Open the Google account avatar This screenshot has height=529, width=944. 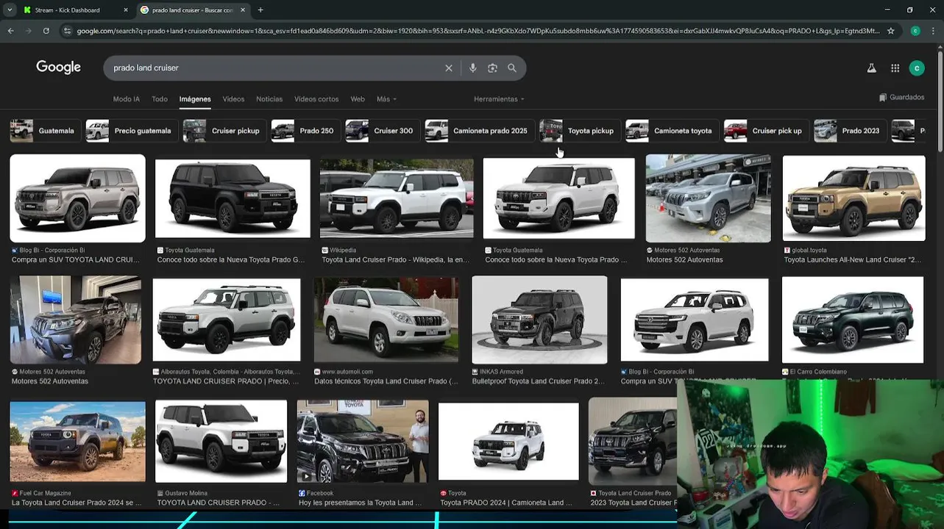[x=916, y=68]
